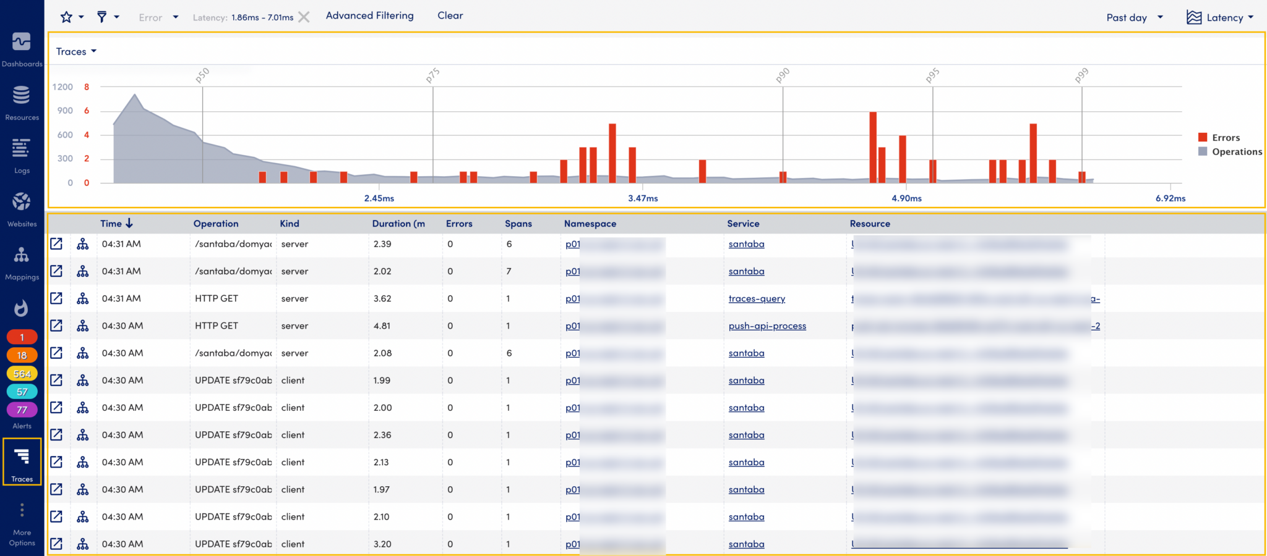This screenshot has height=556, width=1267.
Task: Click the Clear filters button
Action: pos(450,15)
